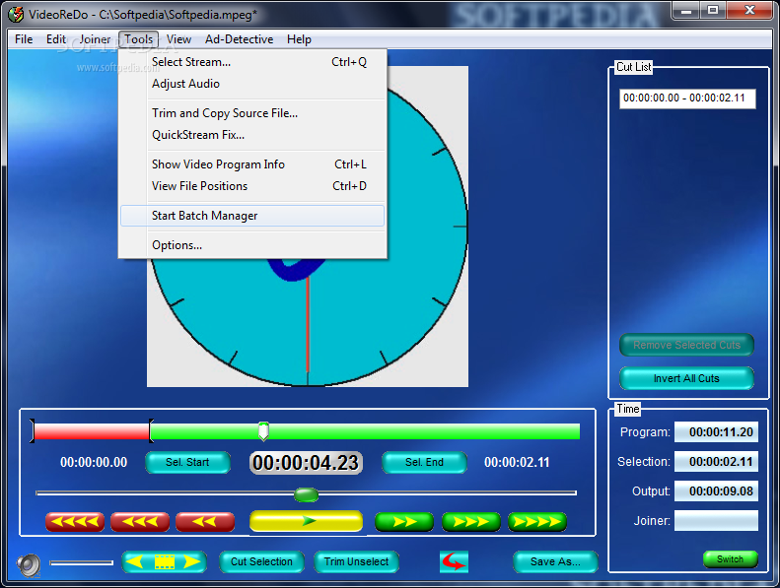Viewport: 780px width, 588px height.
Task: Close the Tools menu
Action: pos(139,39)
